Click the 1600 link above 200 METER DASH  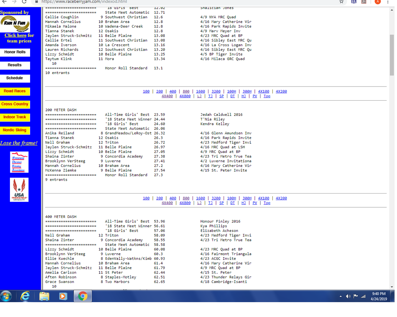point(200,91)
